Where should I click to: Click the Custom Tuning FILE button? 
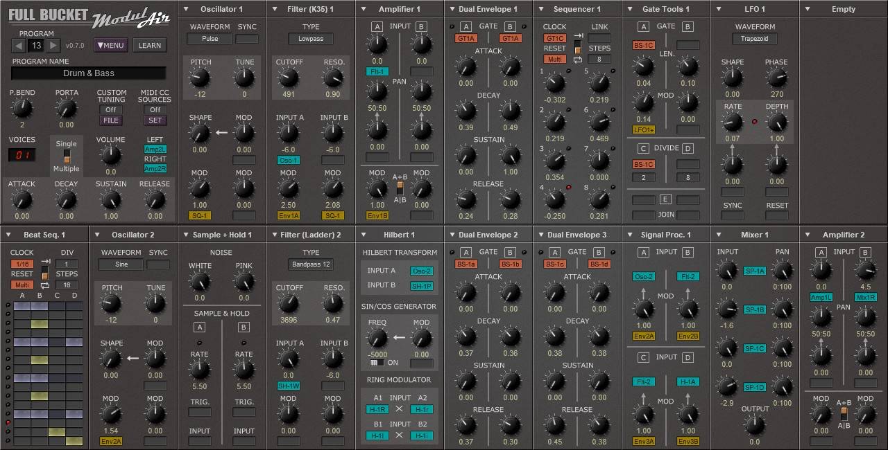tap(111, 120)
